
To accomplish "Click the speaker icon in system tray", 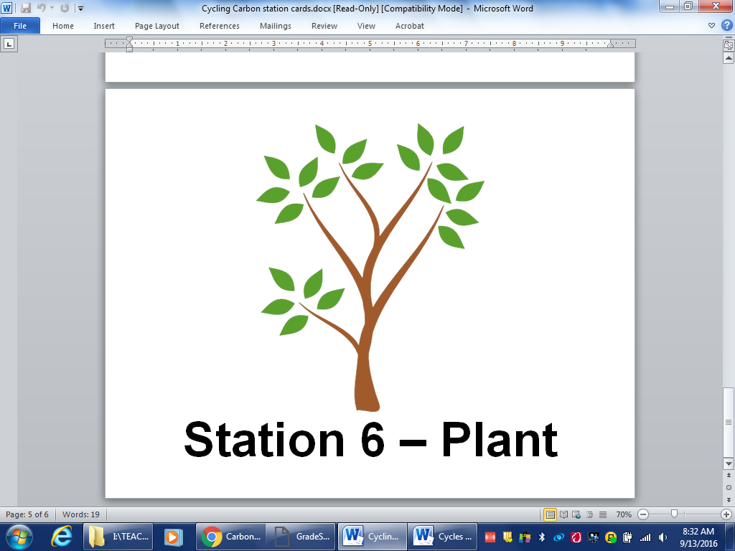I will [x=663, y=537].
